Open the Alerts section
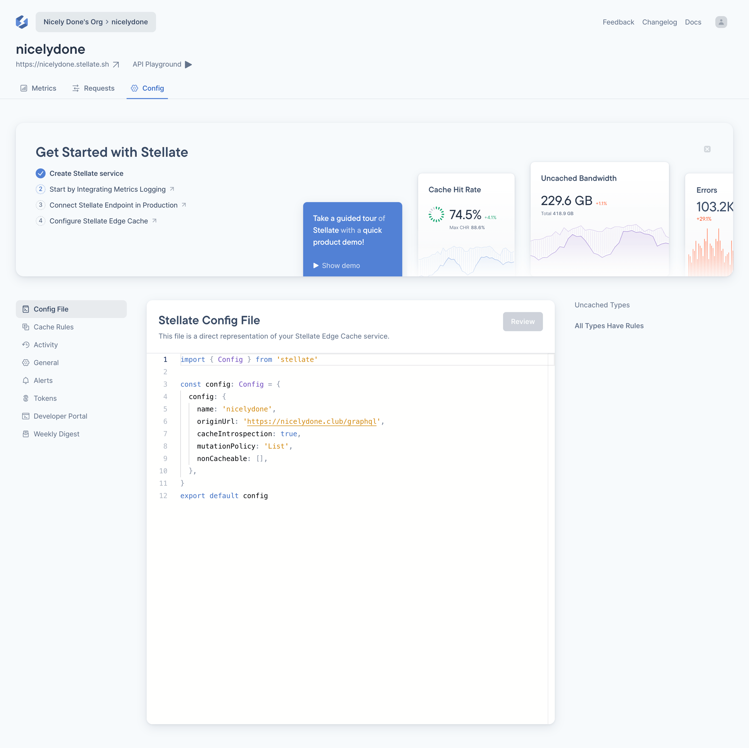The height and width of the screenshot is (748, 749). (71, 380)
